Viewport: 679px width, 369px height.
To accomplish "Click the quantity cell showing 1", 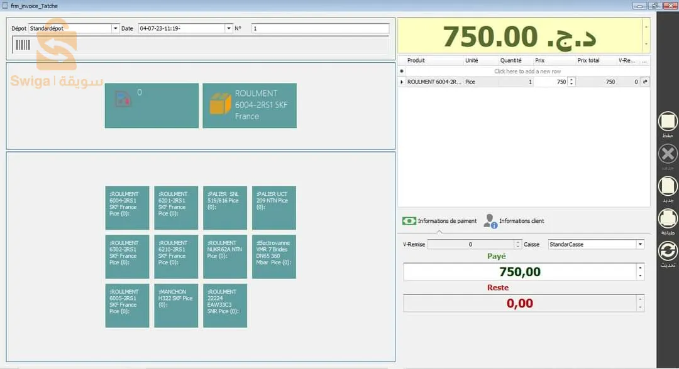I will pyautogui.click(x=516, y=82).
